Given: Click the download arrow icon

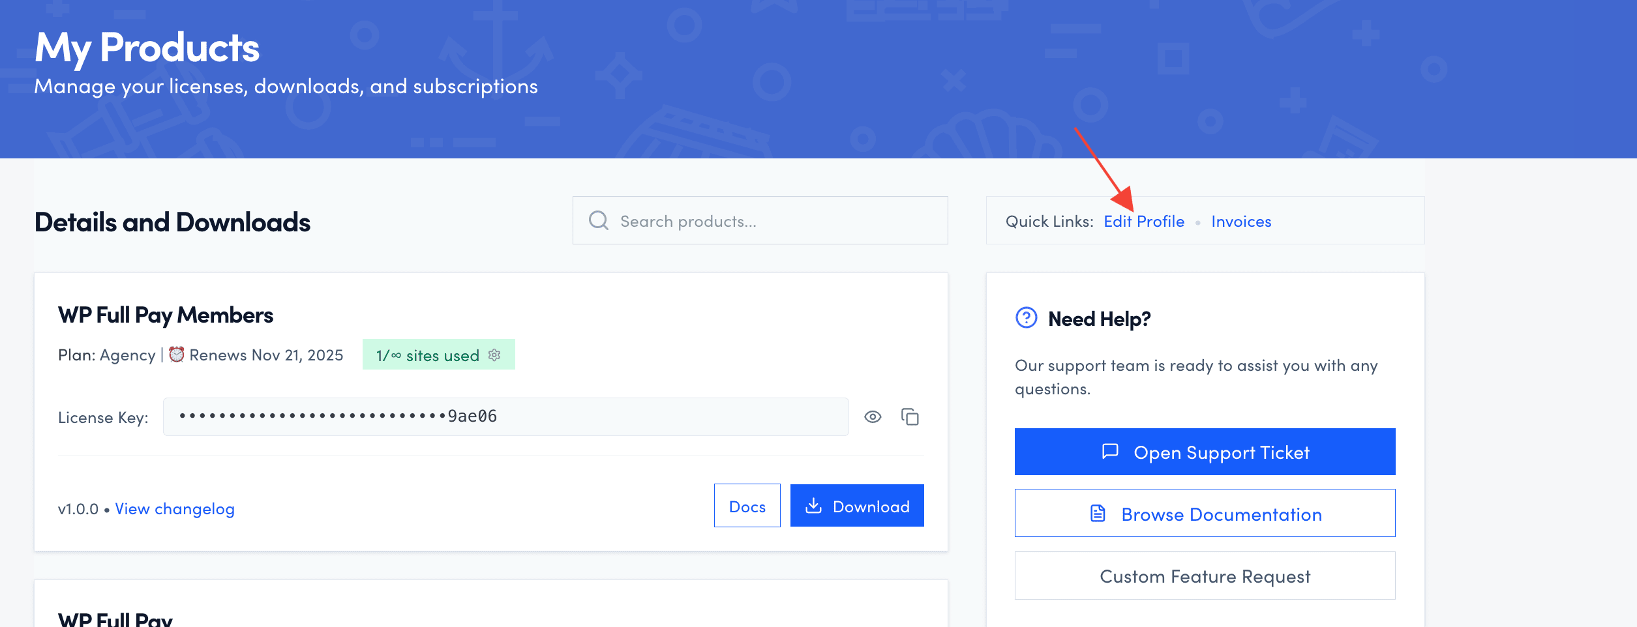Looking at the screenshot, I should pos(813,506).
